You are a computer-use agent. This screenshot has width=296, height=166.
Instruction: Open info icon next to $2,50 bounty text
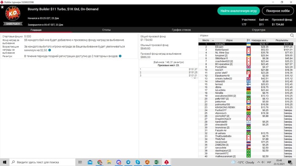(49, 50)
